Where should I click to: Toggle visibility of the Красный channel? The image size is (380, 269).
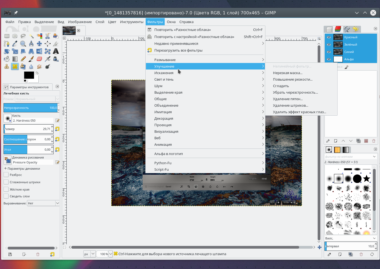tap(329, 37)
